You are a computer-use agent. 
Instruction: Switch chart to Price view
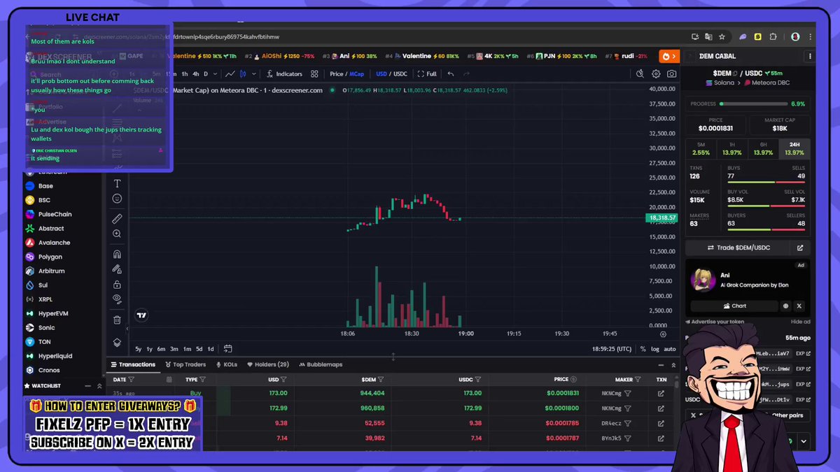337,73
